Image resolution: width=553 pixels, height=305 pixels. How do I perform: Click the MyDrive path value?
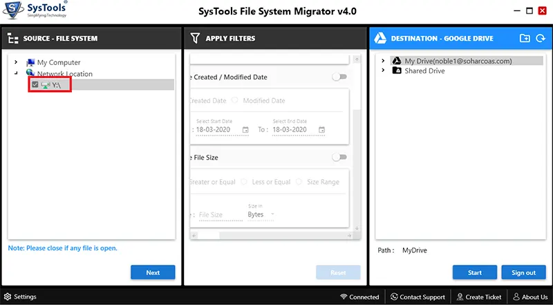pos(414,250)
